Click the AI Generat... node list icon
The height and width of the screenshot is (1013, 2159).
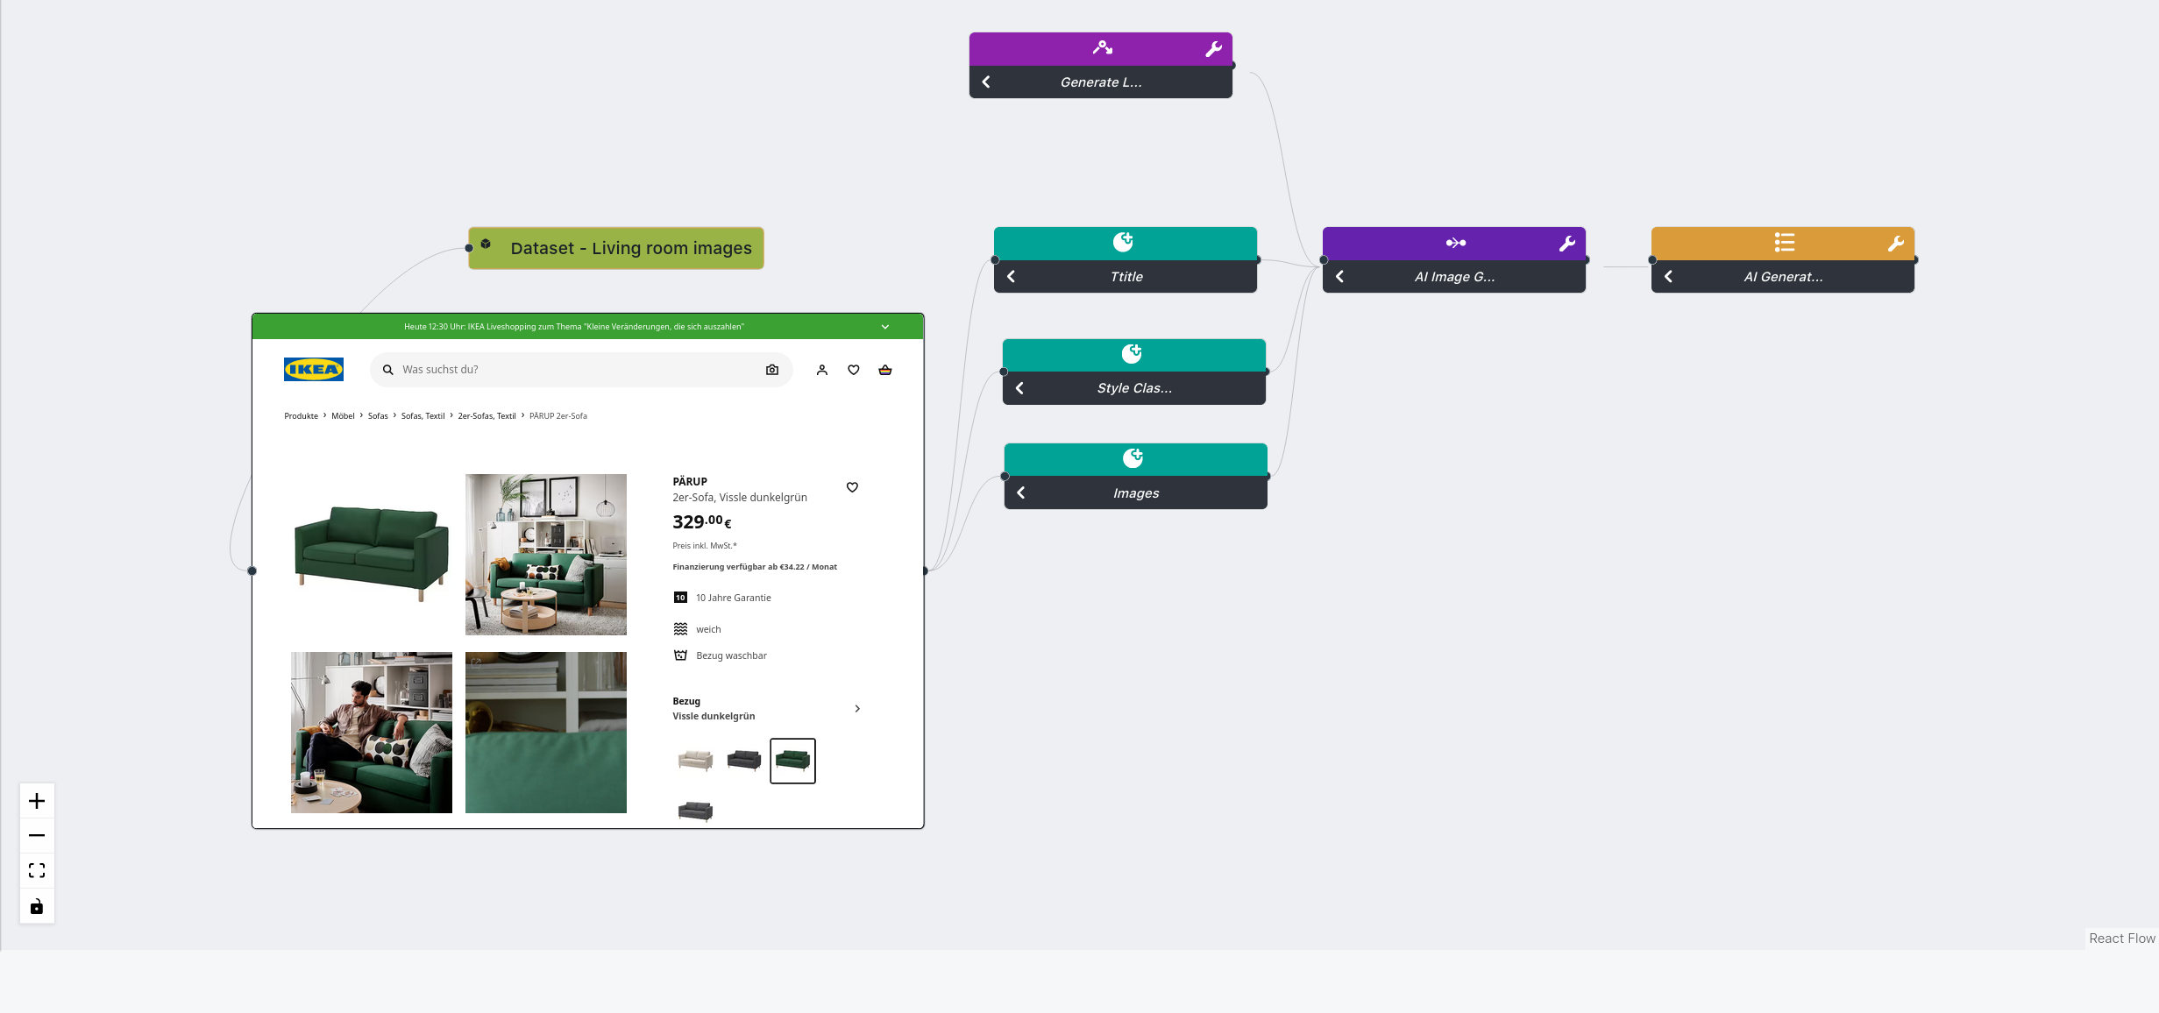click(1783, 242)
